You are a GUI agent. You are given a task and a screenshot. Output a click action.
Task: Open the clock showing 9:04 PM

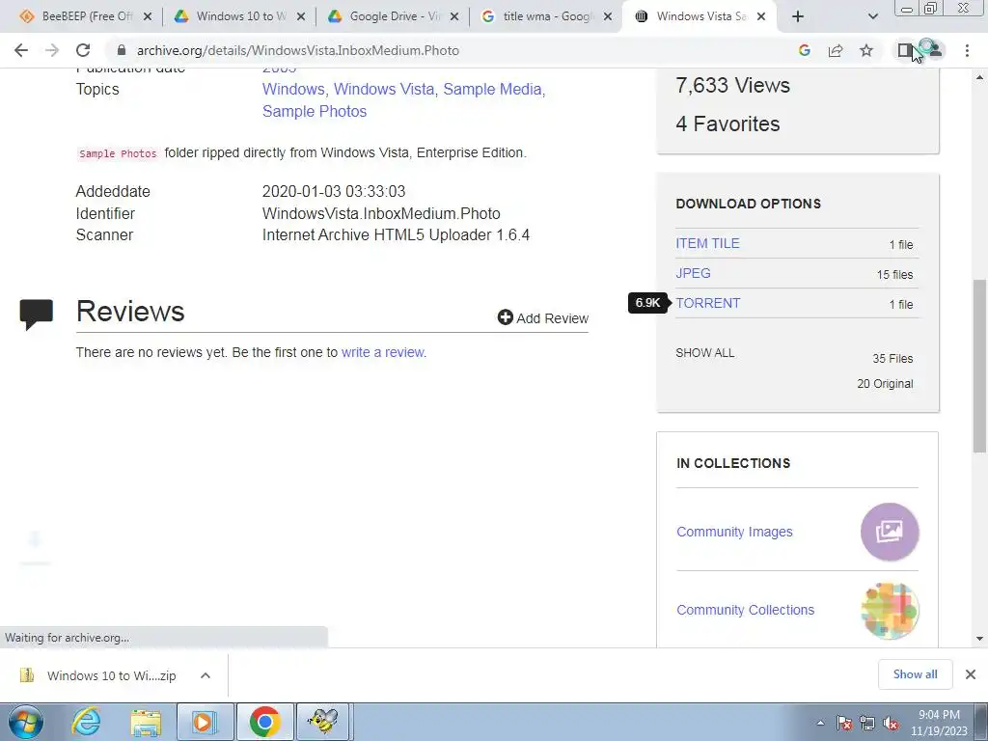(x=939, y=723)
